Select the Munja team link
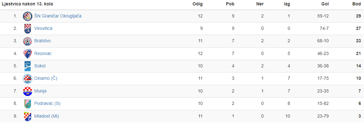This screenshot has height=123, width=364. click(40, 91)
